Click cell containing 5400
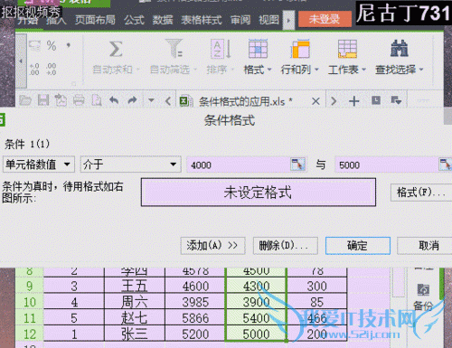Screen dimensions: 452x348 coord(256,318)
